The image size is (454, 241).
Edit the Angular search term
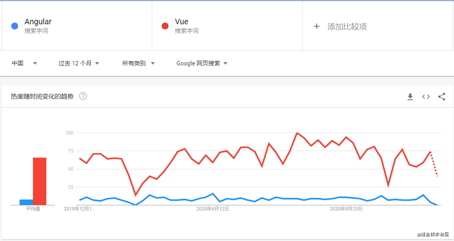point(38,21)
